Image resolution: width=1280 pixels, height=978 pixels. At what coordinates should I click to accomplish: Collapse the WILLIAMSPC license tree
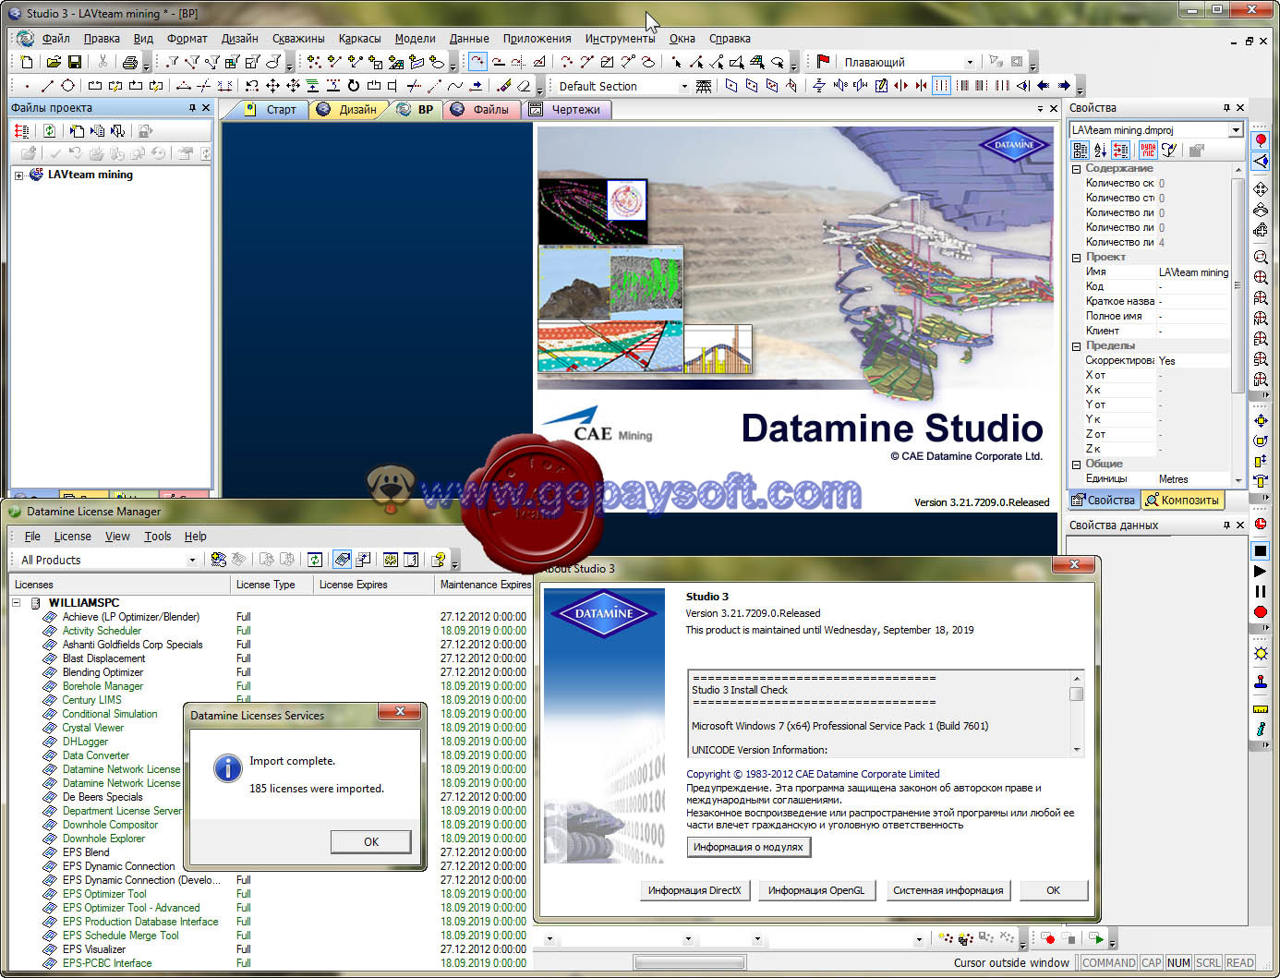click(15, 601)
